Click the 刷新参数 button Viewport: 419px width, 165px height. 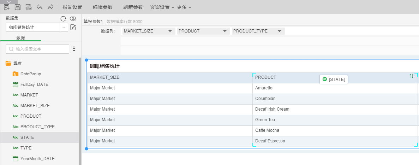click(x=133, y=7)
